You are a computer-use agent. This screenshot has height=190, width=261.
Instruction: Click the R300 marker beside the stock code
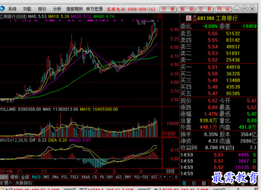click(195, 18)
